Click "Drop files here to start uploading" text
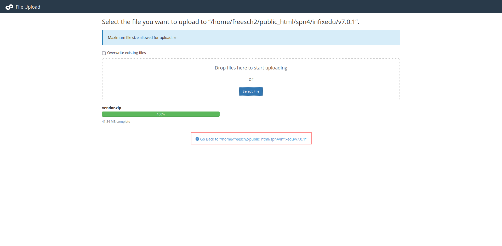 pyautogui.click(x=251, y=68)
